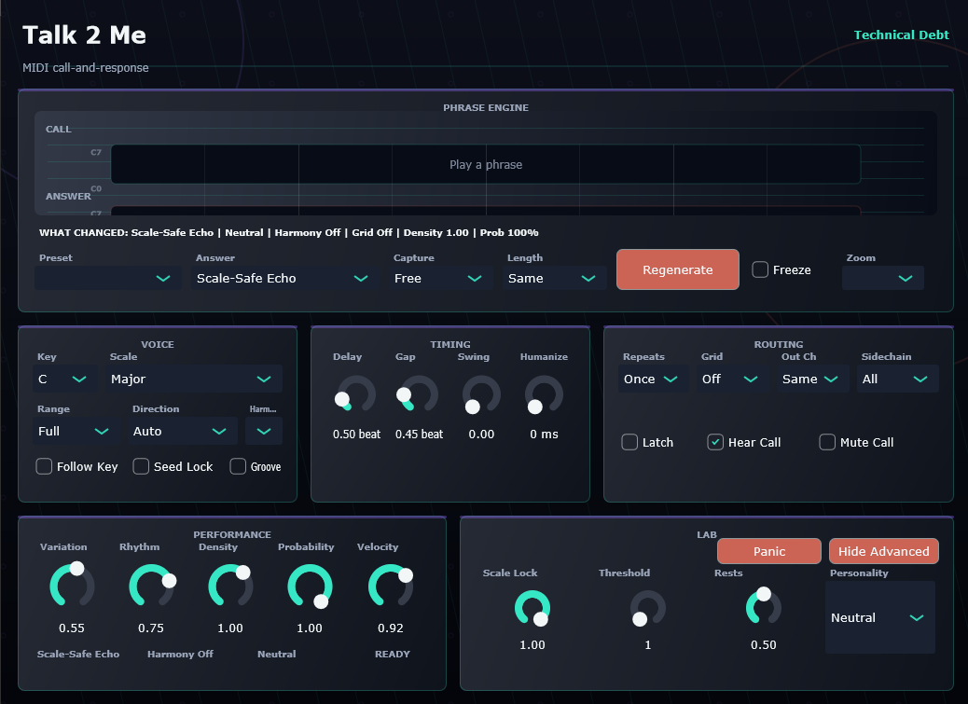Open the Personality dropdown set to Neutral
This screenshot has width=968, height=704.
[880, 617]
